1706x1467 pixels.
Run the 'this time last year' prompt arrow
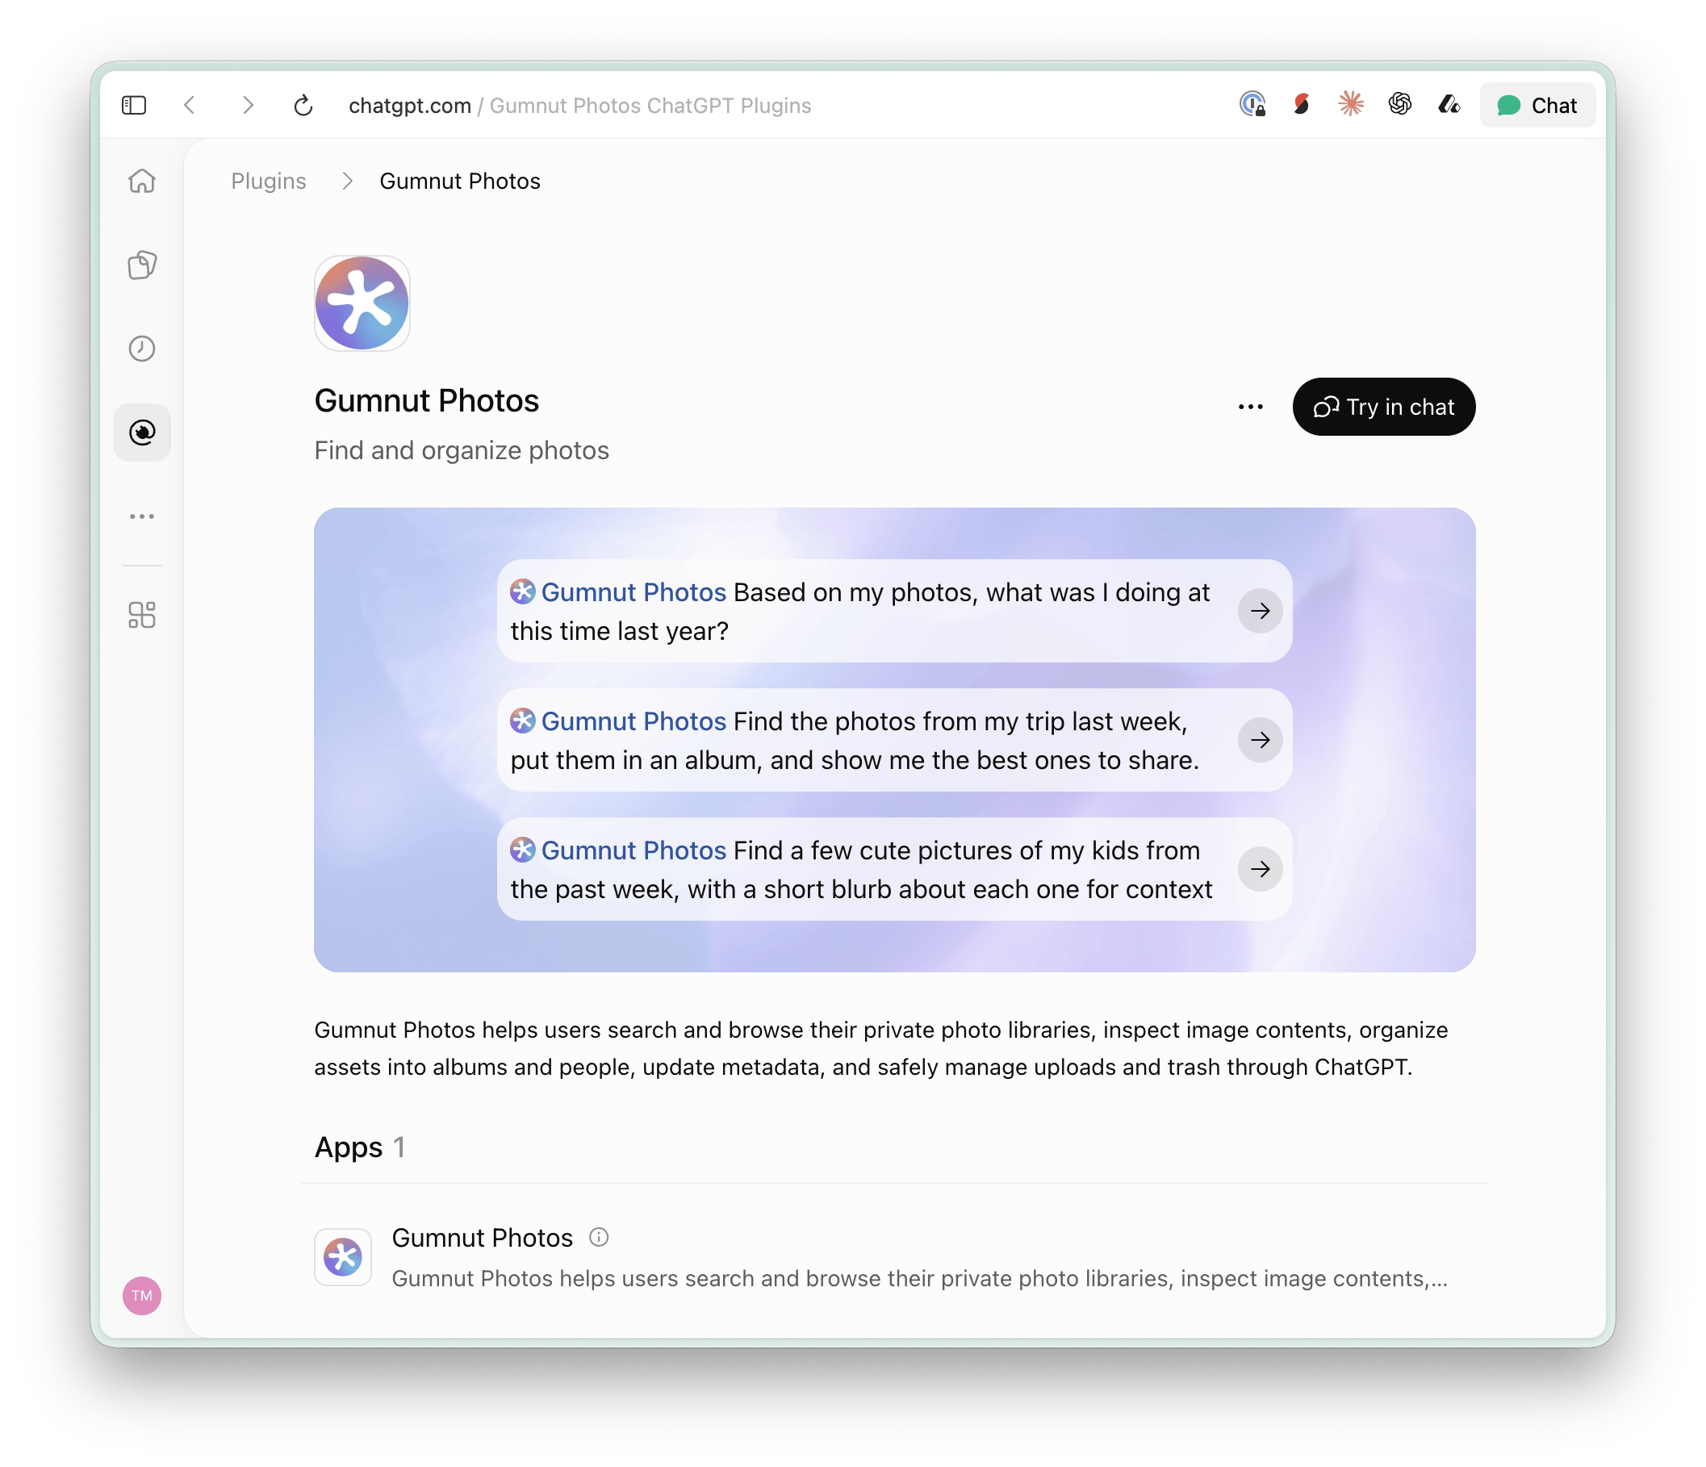(x=1260, y=611)
